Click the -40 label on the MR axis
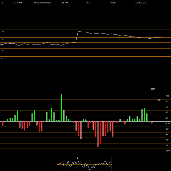 tap(167, 134)
